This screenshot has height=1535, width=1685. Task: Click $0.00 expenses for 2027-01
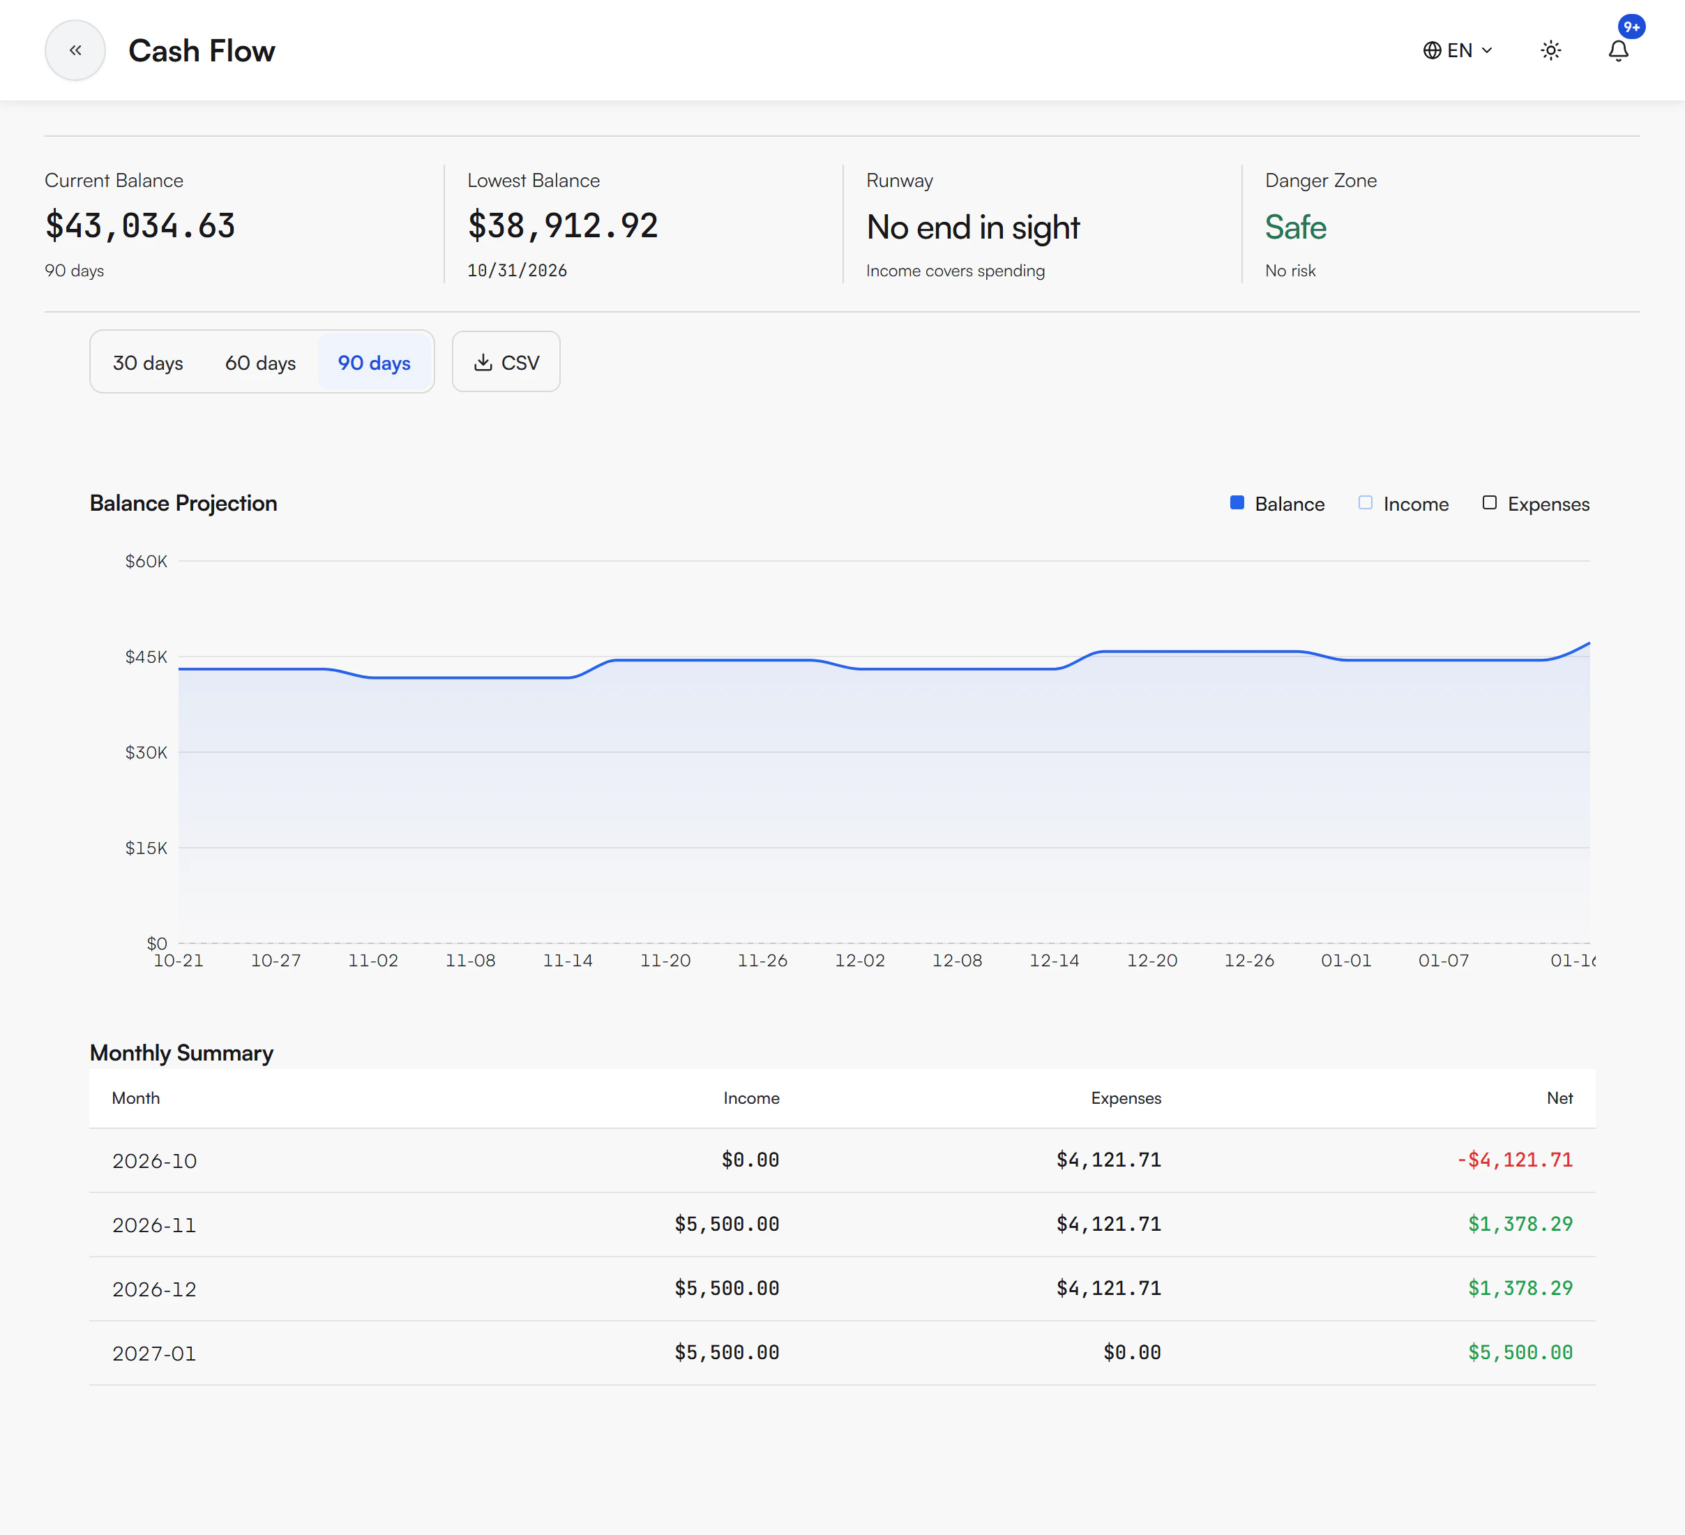tap(1132, 1352)
